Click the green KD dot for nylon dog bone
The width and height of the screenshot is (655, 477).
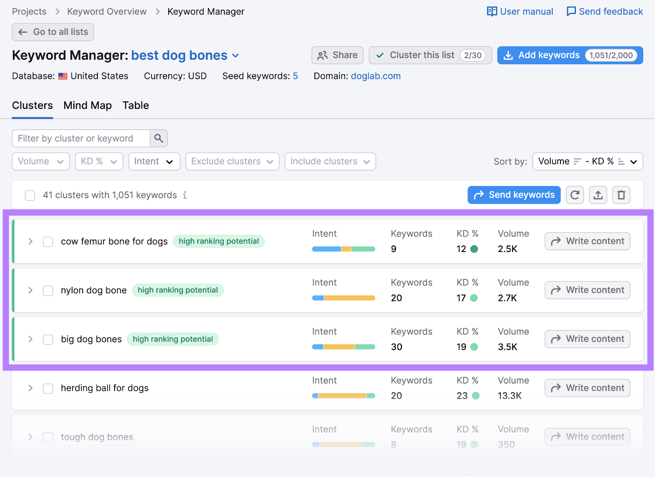(x=474, y=298)
